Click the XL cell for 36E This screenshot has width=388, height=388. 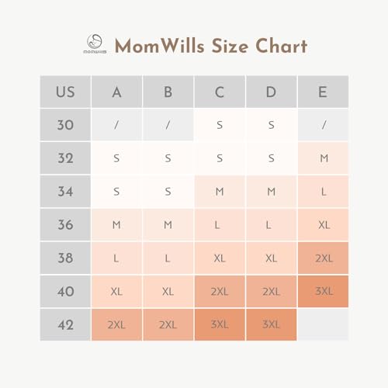[323, 224]
